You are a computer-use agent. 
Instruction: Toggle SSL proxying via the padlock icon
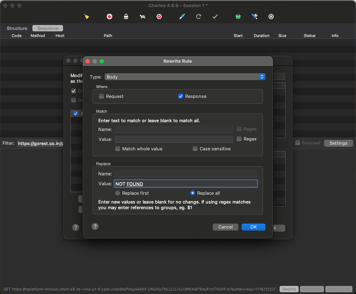click(x=126, y=16)
